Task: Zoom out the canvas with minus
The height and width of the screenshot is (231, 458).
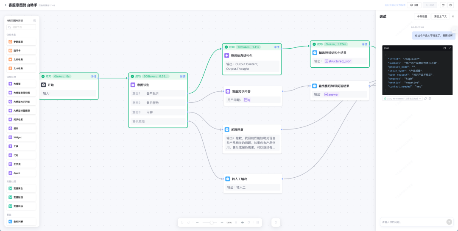Action: (x=198, y=222)
